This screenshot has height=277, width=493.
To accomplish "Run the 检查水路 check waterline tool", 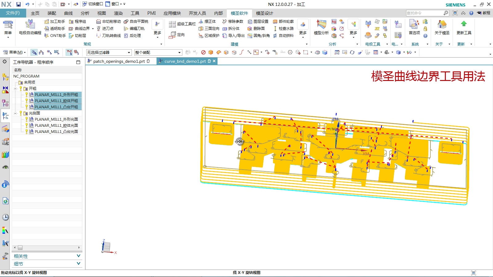I will tap(283, 29).
